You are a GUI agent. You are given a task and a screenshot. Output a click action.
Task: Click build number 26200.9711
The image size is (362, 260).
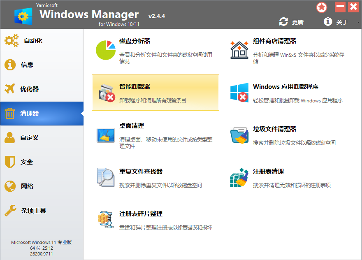pos(41,254)
